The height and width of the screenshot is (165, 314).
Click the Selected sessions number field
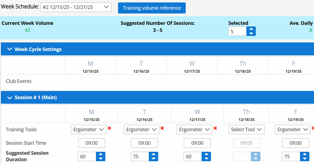point(237,31)
